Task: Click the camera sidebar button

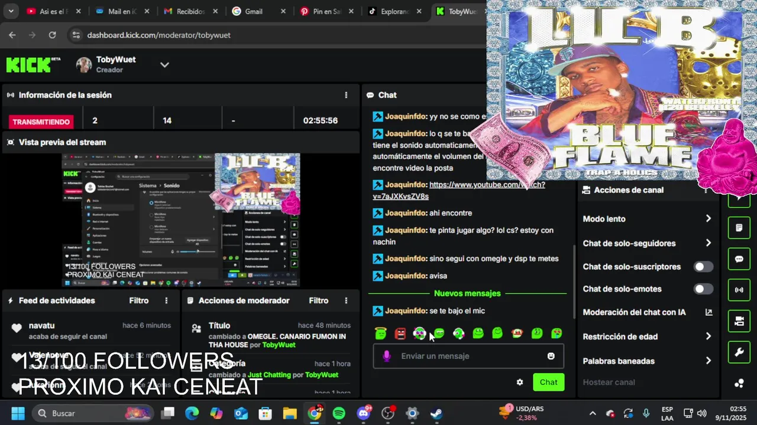Action: point(739,321)
